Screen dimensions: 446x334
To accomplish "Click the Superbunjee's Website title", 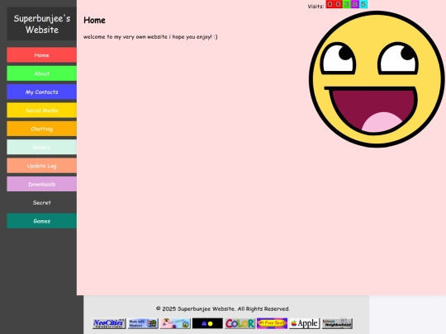I will point(42,24).
